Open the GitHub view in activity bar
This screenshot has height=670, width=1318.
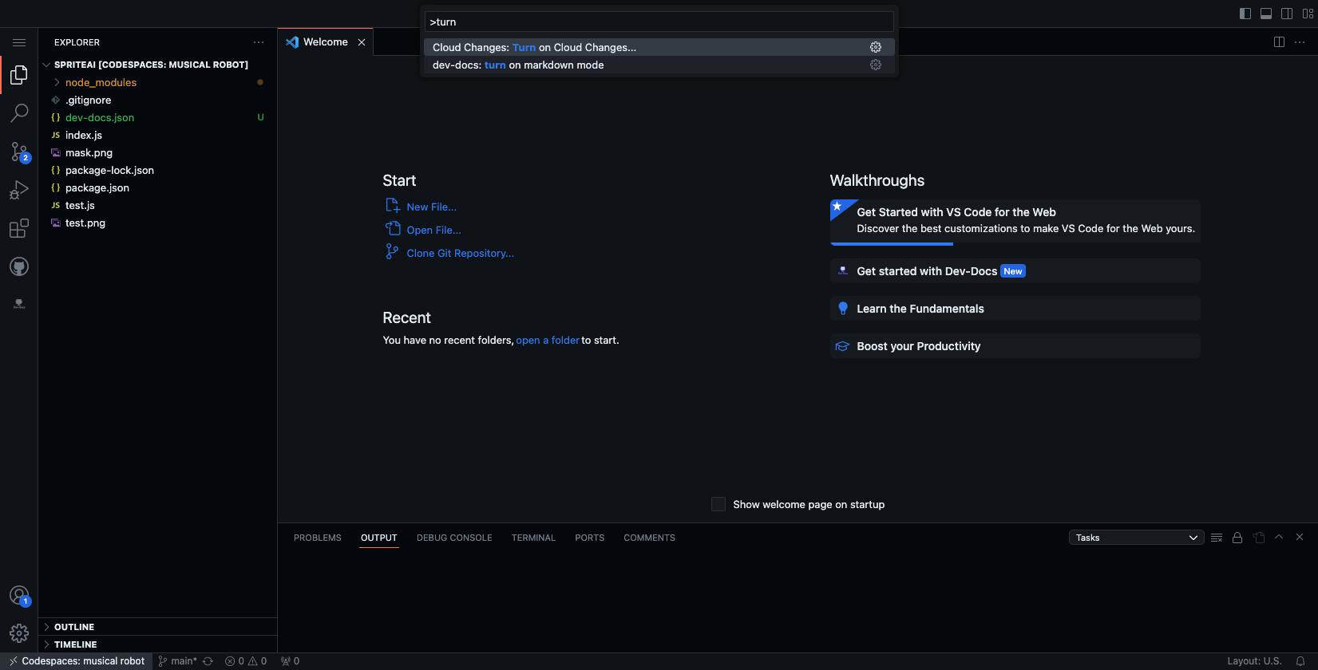19,266
